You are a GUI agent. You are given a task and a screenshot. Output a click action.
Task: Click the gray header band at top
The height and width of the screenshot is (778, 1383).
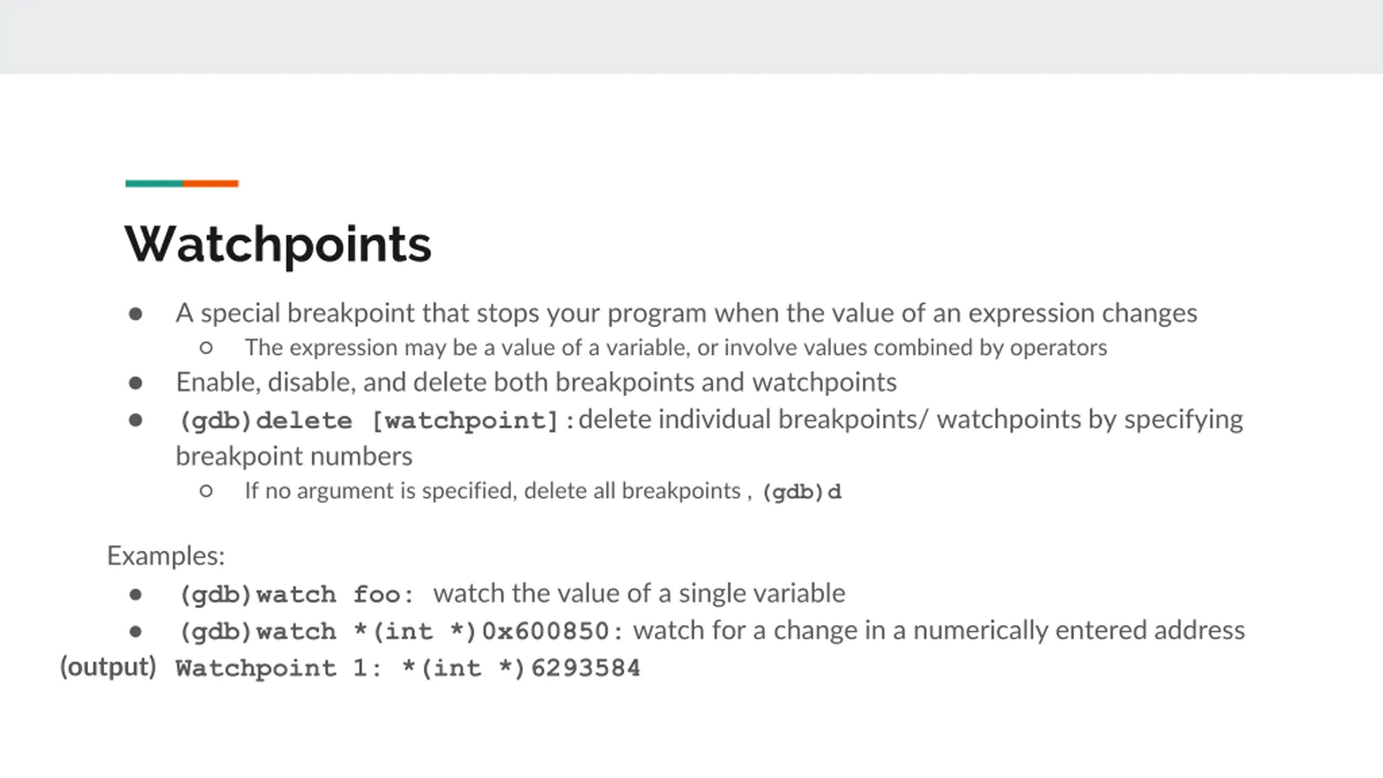[x=691, y=37]
